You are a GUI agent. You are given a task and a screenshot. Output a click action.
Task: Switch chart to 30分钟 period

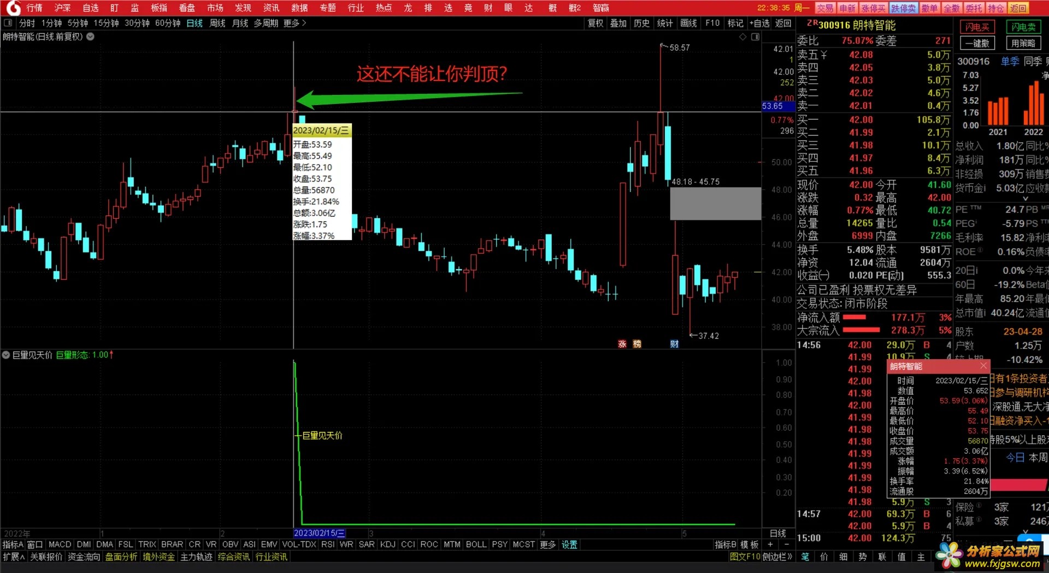137,23
